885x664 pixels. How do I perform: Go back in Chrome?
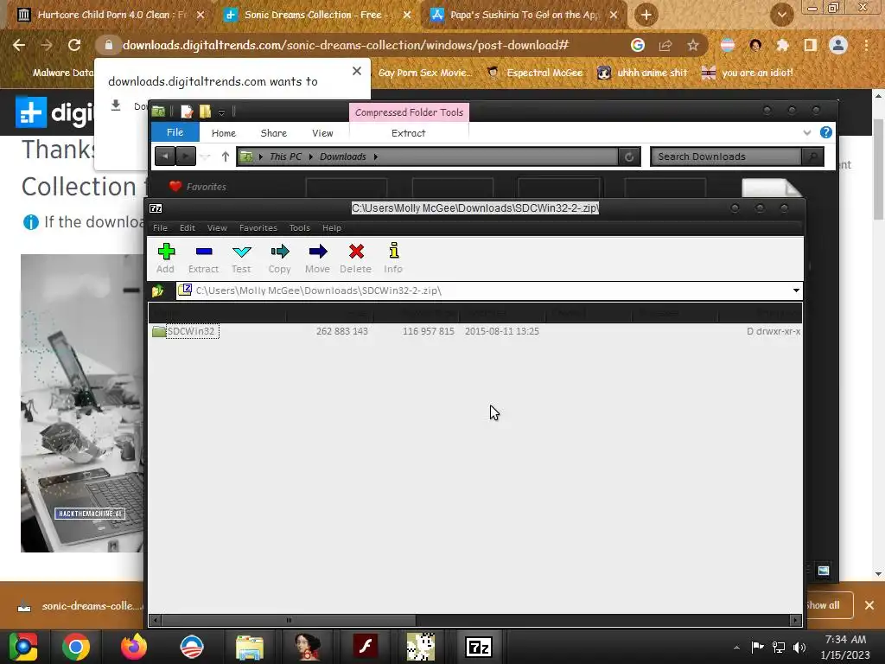[19, 45]
